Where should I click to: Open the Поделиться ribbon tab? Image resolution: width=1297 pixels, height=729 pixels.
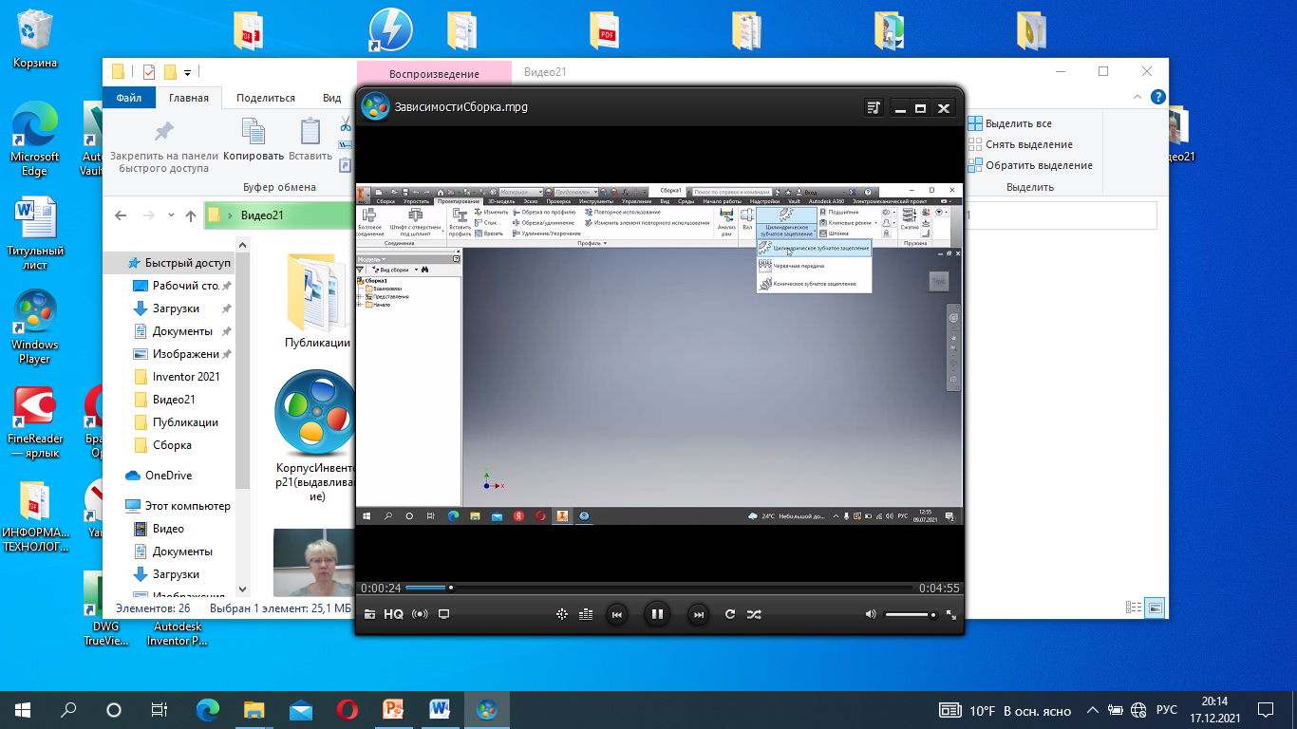pyautogui.click(x=266, y=98)
